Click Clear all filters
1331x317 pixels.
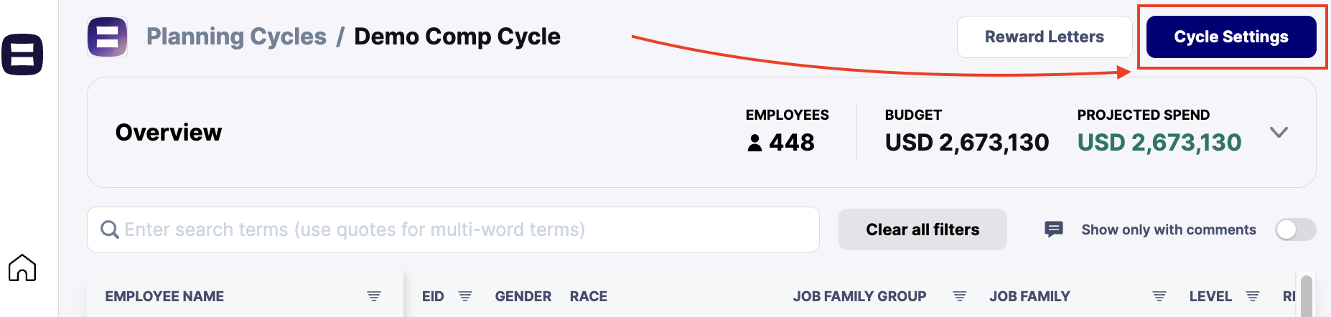(x=923, y=230)
